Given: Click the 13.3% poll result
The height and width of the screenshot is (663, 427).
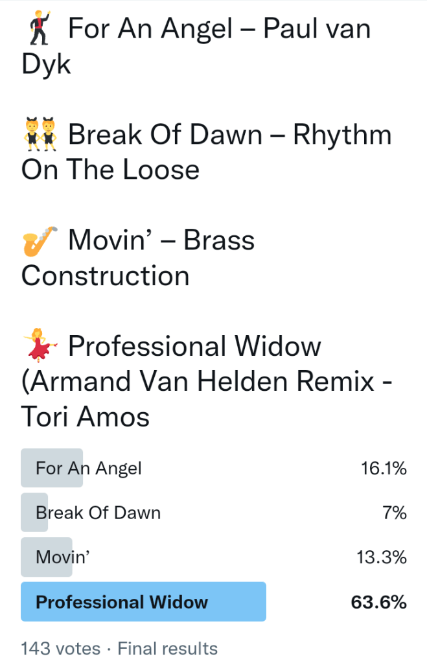Looking at the screenshot, I should (x=384, y=557).
